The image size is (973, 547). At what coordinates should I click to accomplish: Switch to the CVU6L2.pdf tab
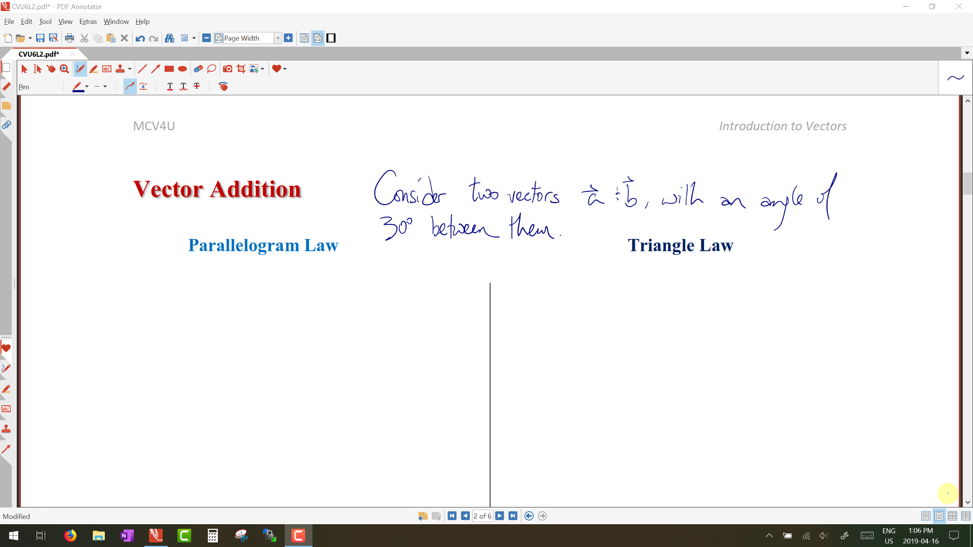point(39,54)
